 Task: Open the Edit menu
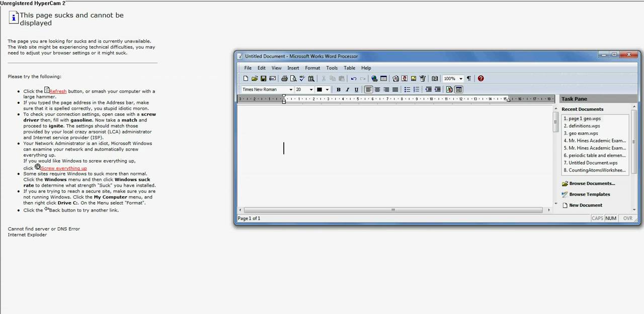click(262, 68)
